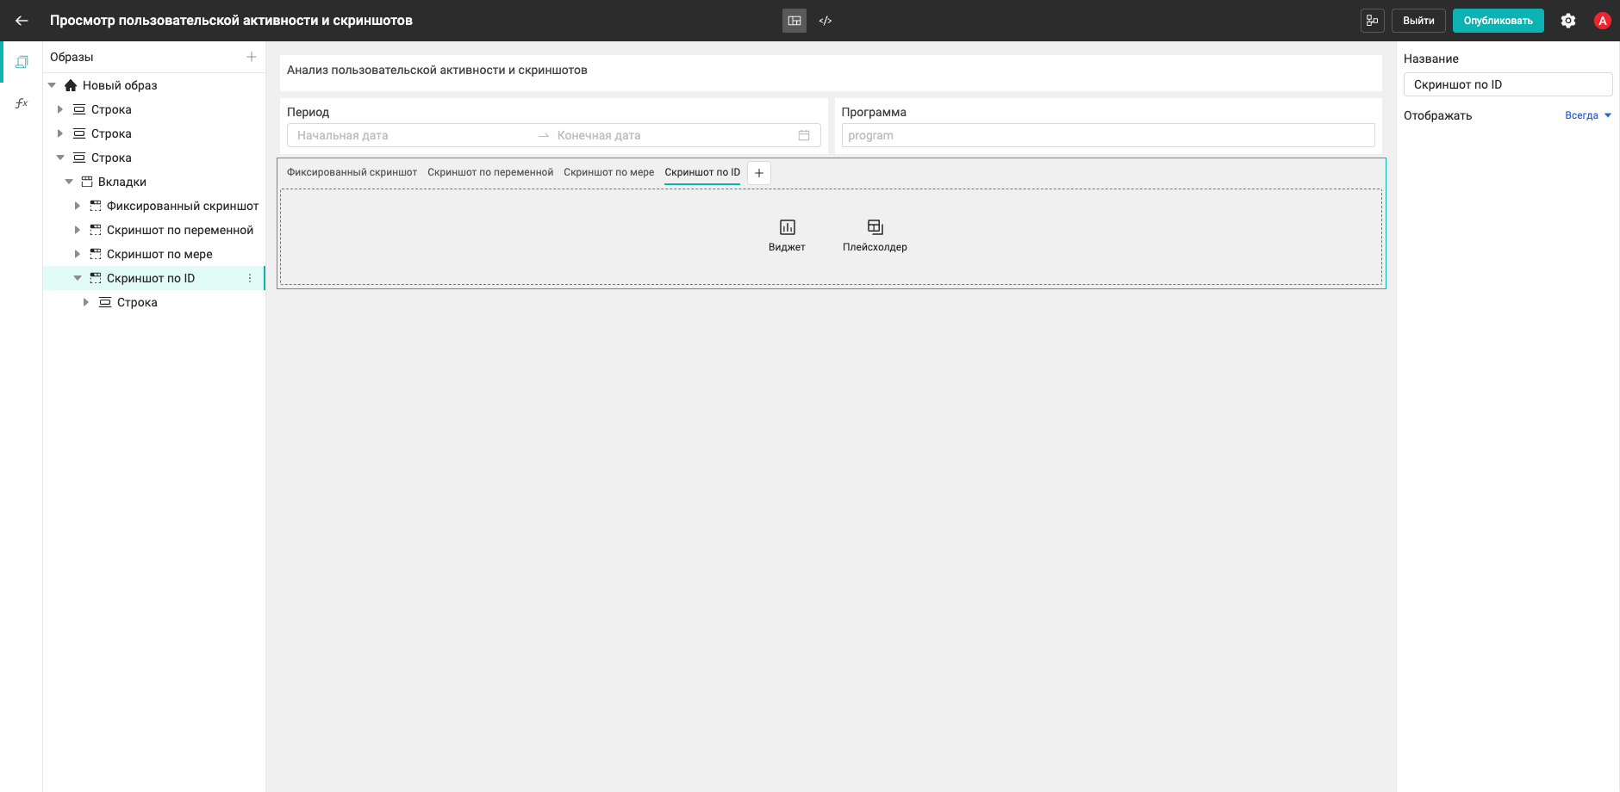This screenshot has height=792, width=1620.
Task: Select the Образы sidebar icon
Action: tap(22, 62)
